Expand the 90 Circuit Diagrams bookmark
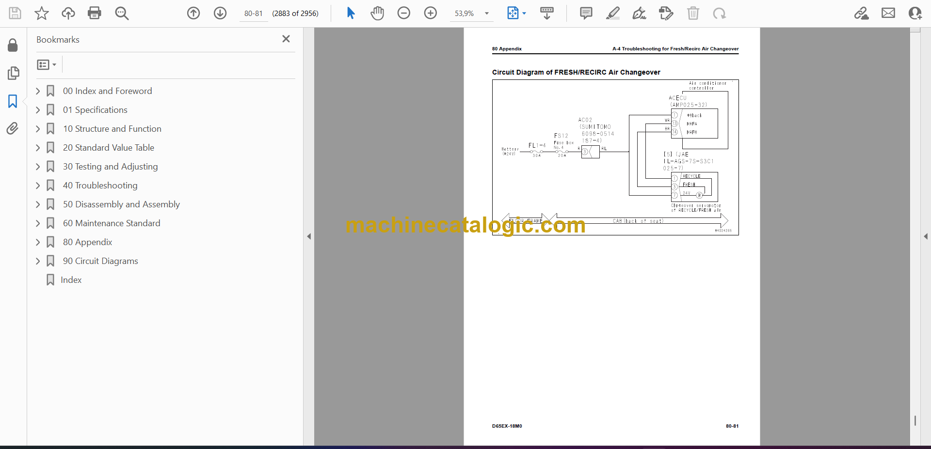 pos(38,261)
